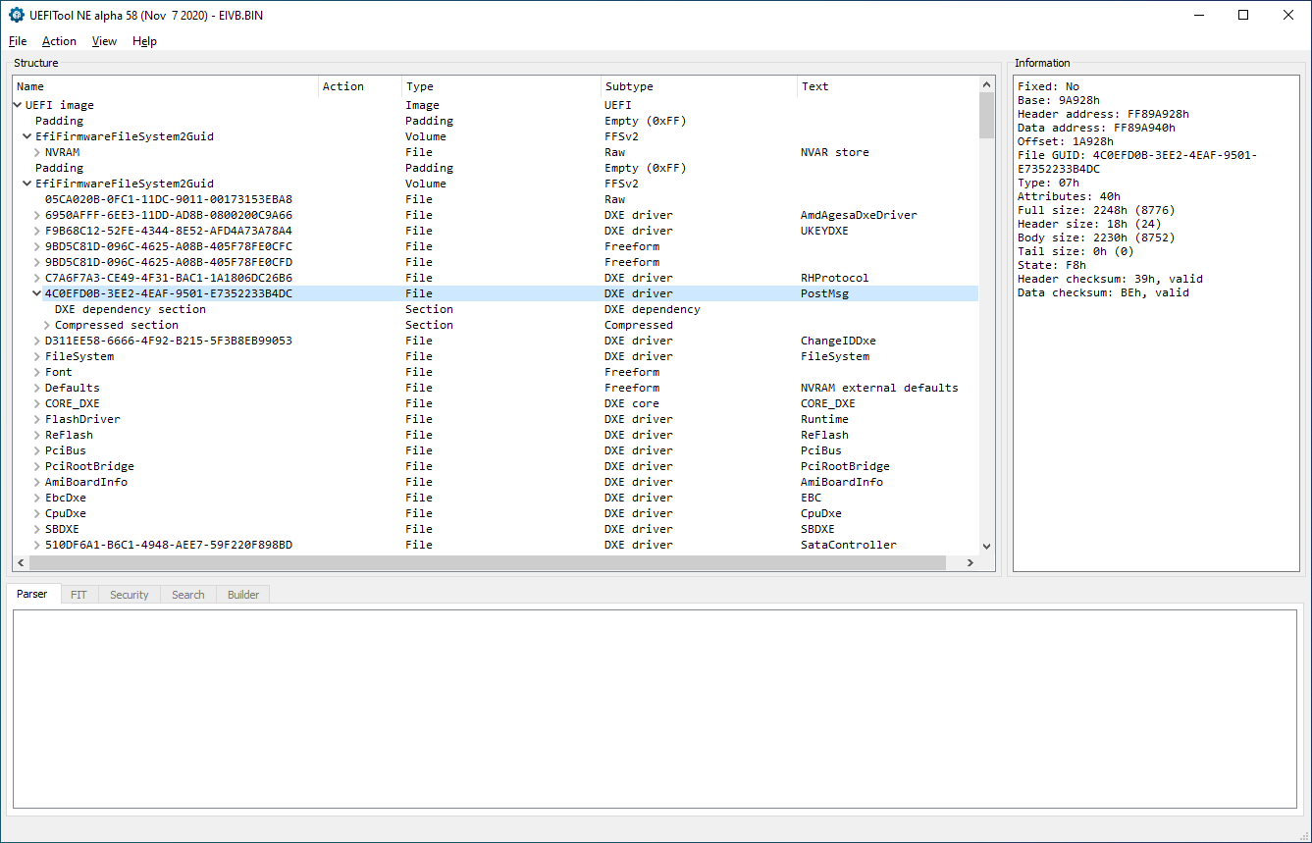Expand the 6950AFFF AmdAgesaDxeDriver node

click(x=37, y=215)
